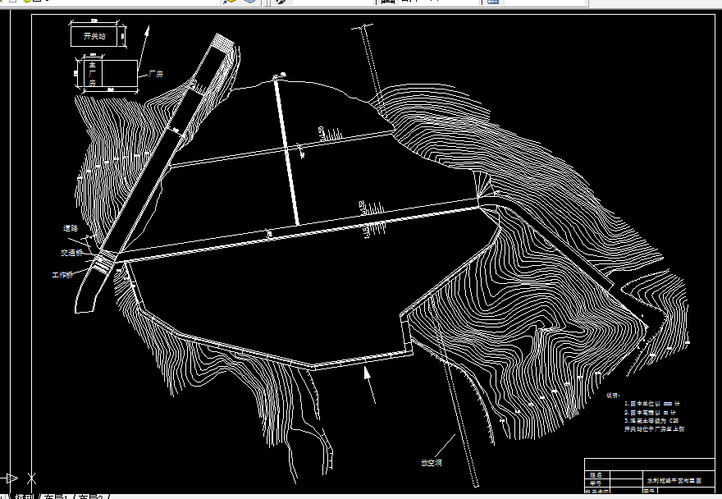Image resolution: width=722 pixels, height=499 pixels.
Task: Switch to the 布局1 layout tab
Action: tap(59, 497)
